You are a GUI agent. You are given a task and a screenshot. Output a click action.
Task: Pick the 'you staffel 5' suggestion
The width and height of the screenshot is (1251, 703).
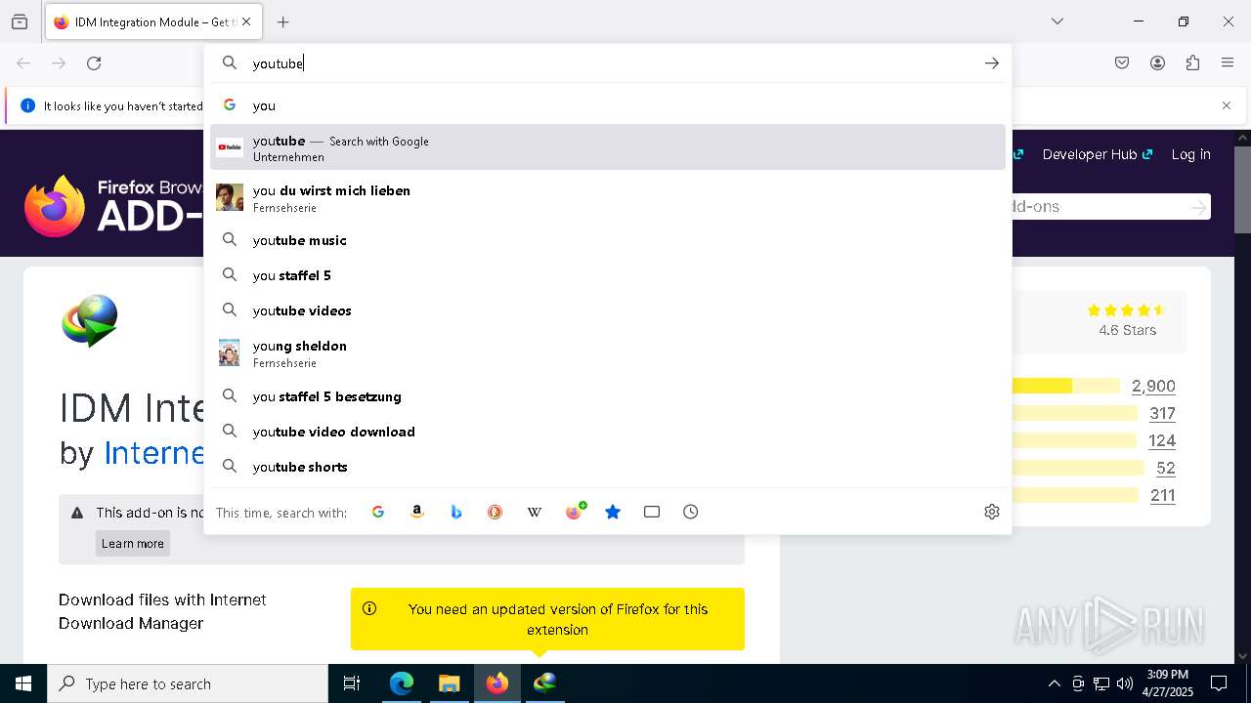[x=608, y=275]
